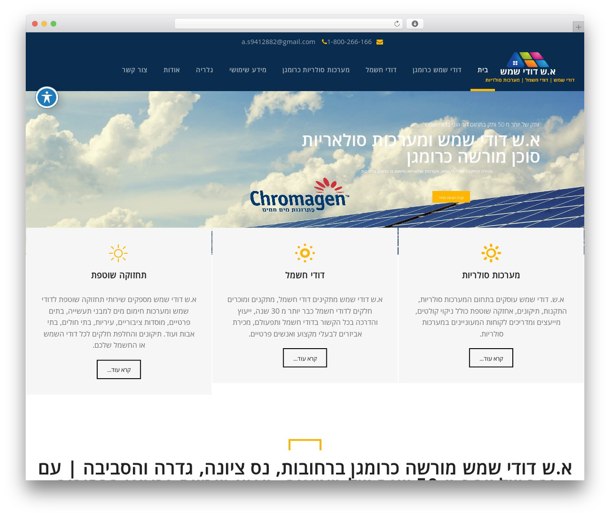This screenshot has width=610, height=517.
Task: Open the צור קשר menu item
Action: tap(134, 70)
